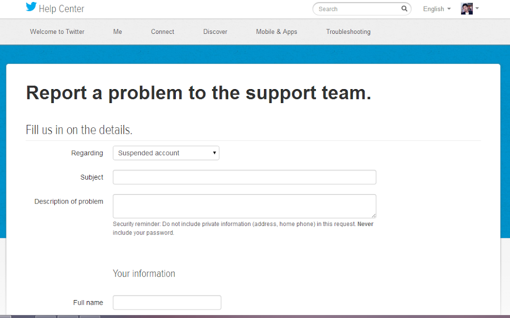Viewport: 510px width, 318px height.
Task: Select the Mobile & Apps menu
Action: [276, 32]
